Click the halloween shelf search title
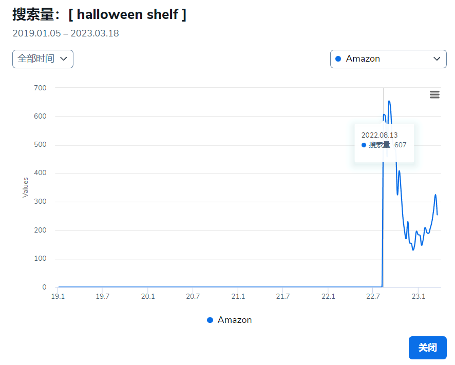The width and height of the screenshot is (455, 365). pyautogui.click(x=100, y=14)
